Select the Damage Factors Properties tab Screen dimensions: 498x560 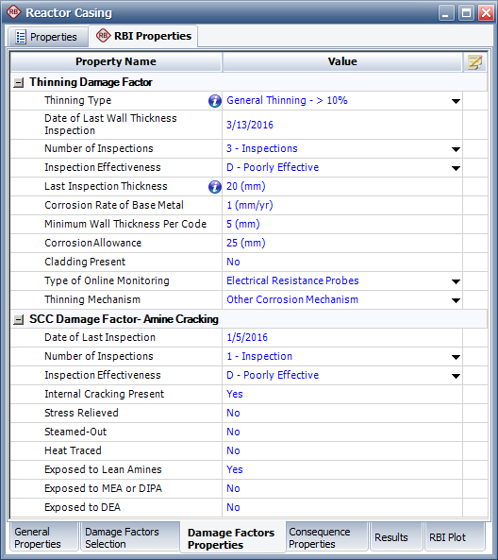click(x=233, y=538)
